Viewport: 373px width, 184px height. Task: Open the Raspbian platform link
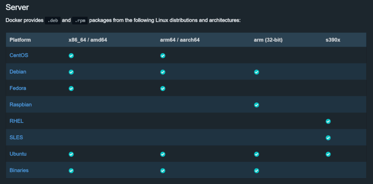20,104
